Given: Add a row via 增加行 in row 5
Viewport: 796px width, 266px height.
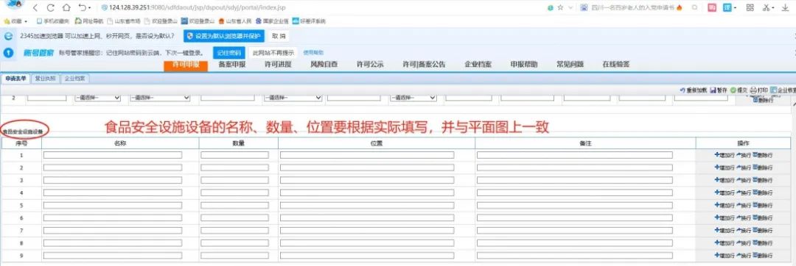Looking at the screenshot, I should (725, 205).
